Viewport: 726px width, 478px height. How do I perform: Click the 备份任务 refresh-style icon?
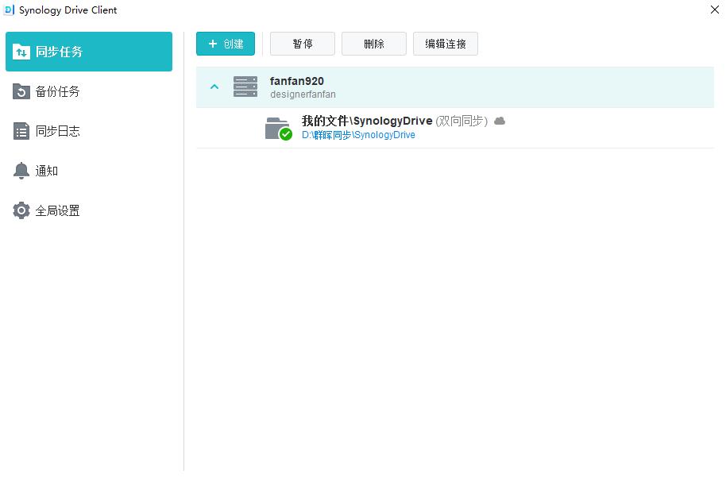(21, 91)
